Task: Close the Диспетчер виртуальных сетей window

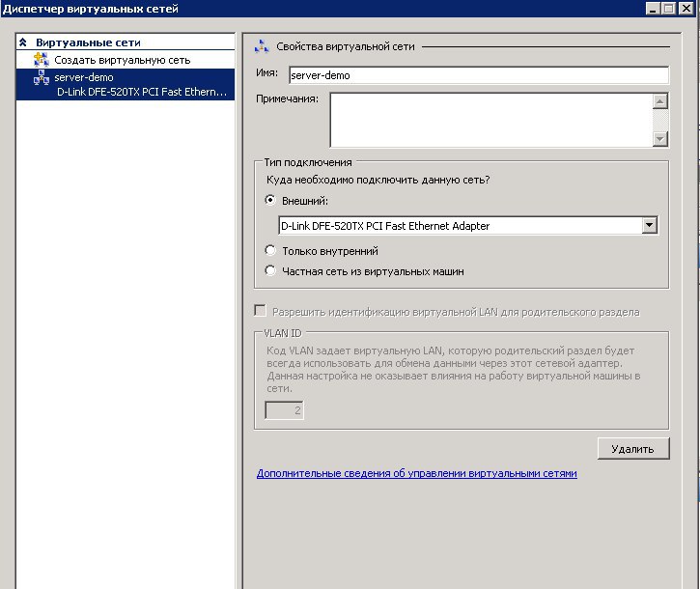Action: [686, 8]
